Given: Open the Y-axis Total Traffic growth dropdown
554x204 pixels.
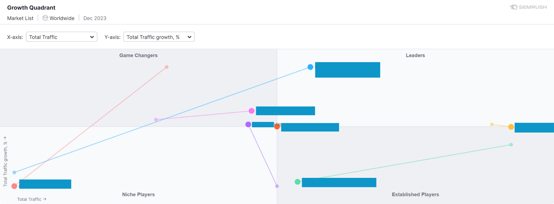Looking at the screenshot, I should click(x=159, y=37).
